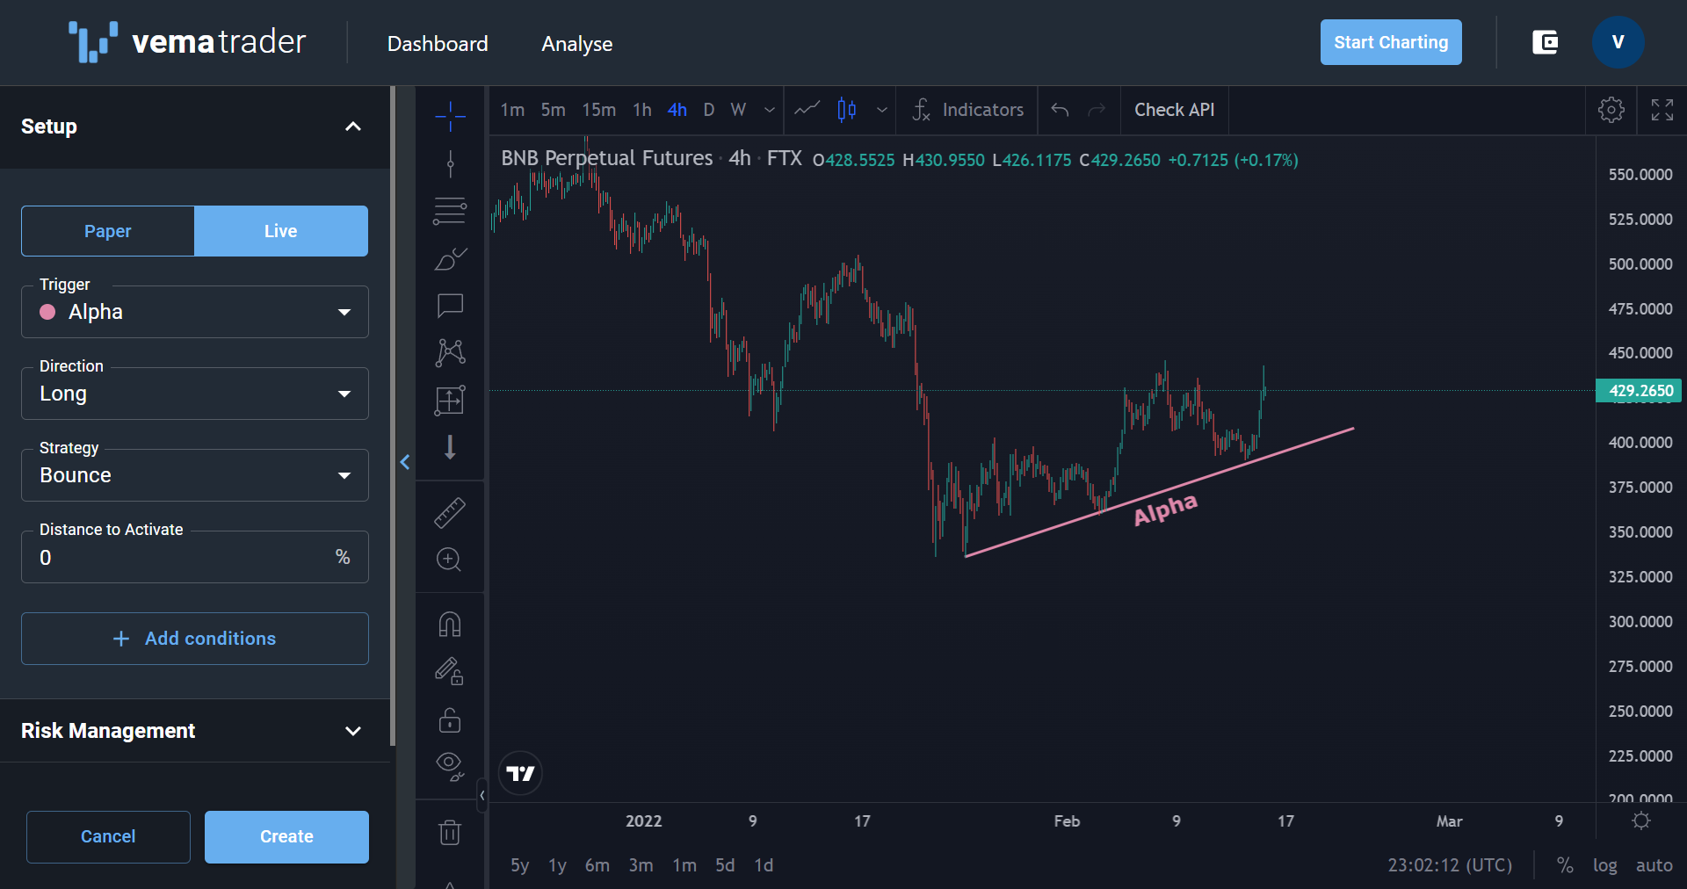Image resolution: width=1687 pixels, height=889 pixels.
Task: Open the Strategy Bounce dropdown
Action: point(195,475)
